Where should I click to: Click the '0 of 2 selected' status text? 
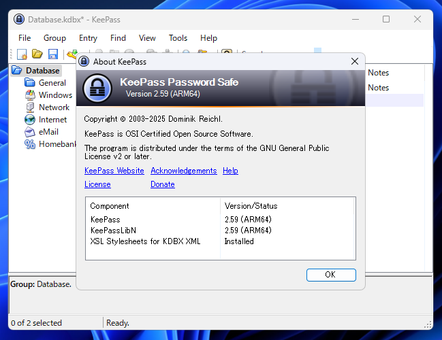click(x=36, y=323)
